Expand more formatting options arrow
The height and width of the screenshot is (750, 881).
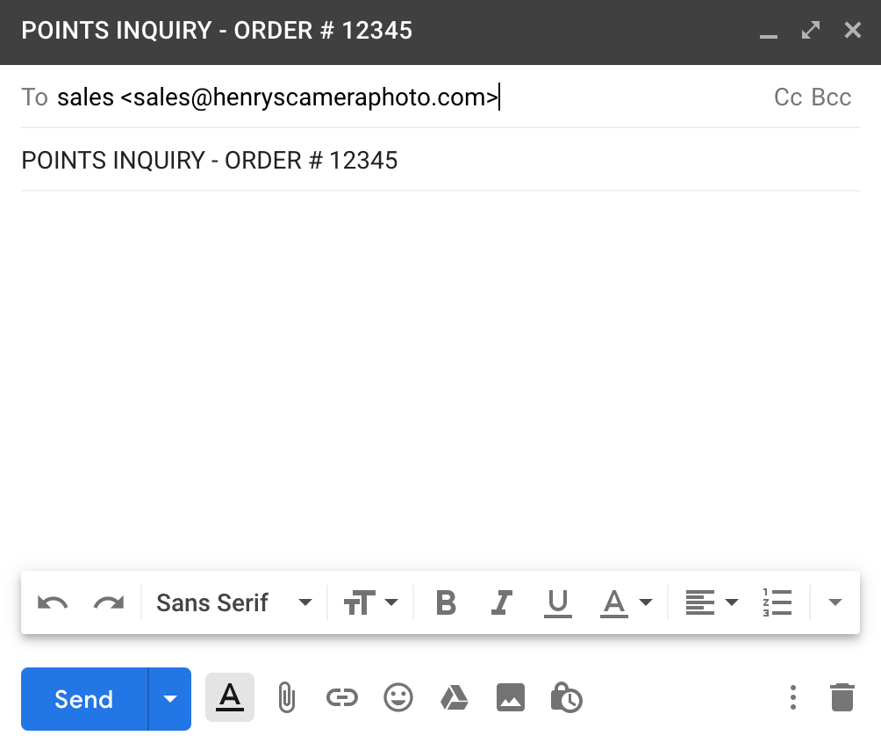click(x=835, y=602)
